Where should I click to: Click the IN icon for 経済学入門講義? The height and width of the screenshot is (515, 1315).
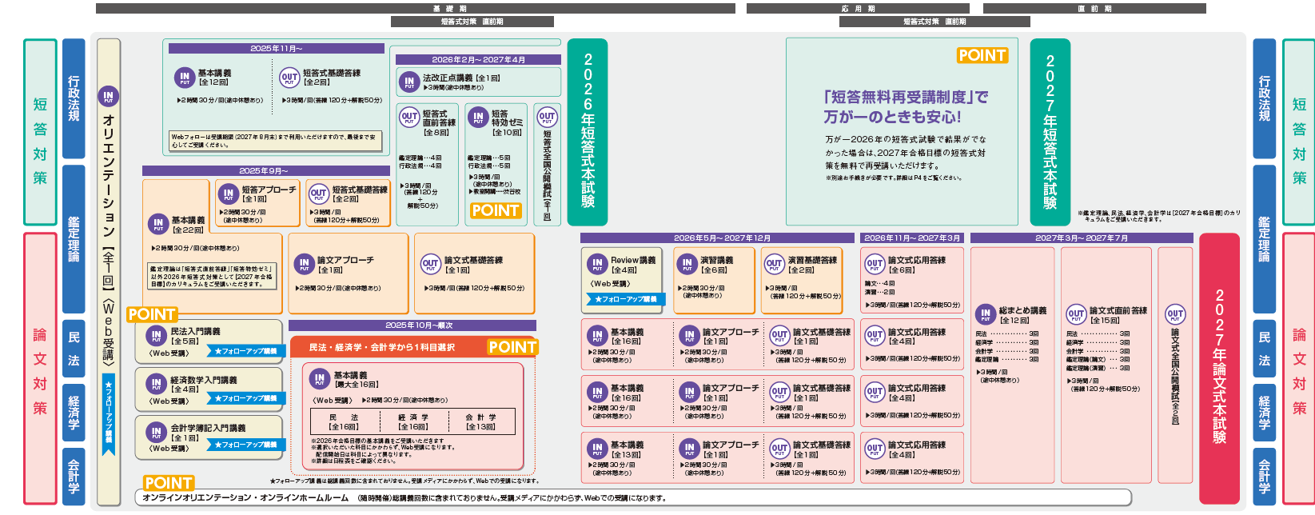point(157,385)
